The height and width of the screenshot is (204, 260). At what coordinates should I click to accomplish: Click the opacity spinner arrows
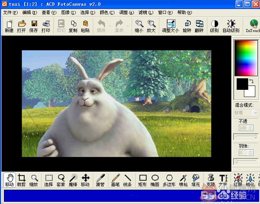[x=250, y=128]
